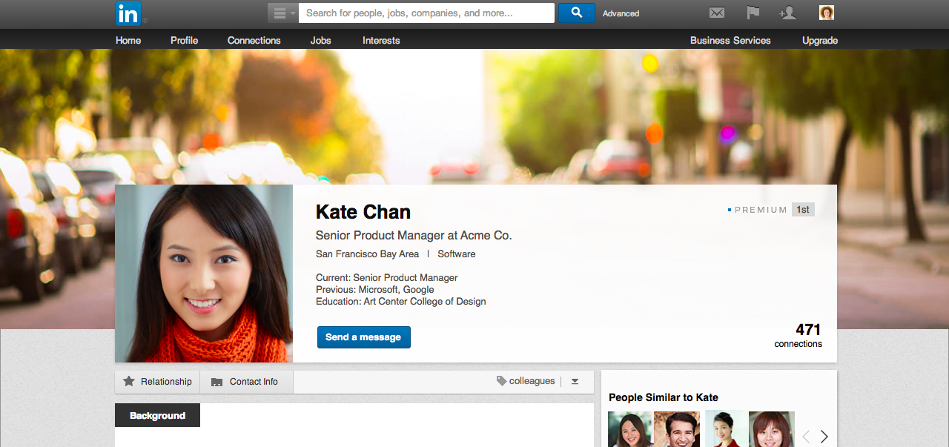Click into the search input field
This screenshot has width=949, height=447.
426,13
